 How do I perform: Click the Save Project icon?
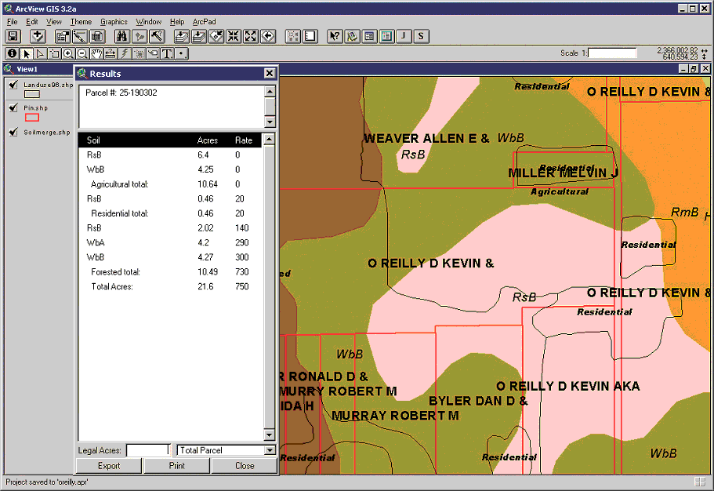point(13,37)
